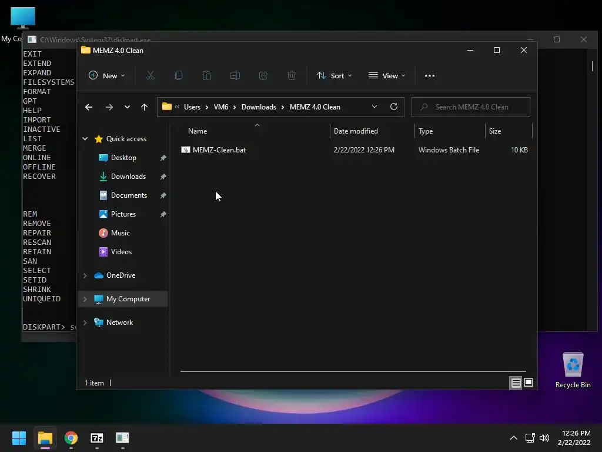Click the '2/22/2022 12:26 PM' date cell
This screenshot has height=452, width=602.
point(364,150)
